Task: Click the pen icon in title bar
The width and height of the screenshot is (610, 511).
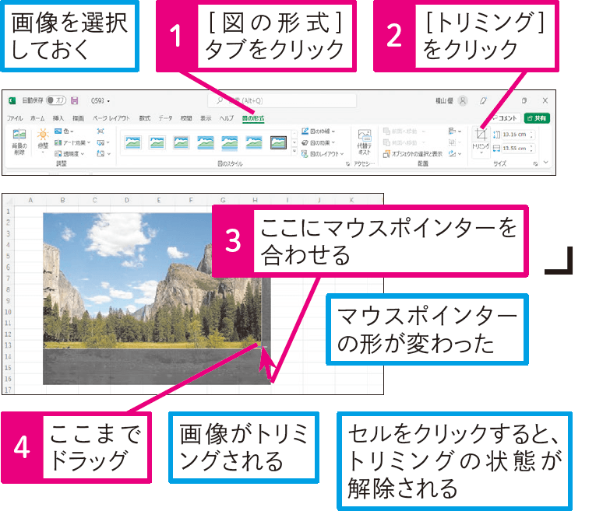Action: coord(483,101)
